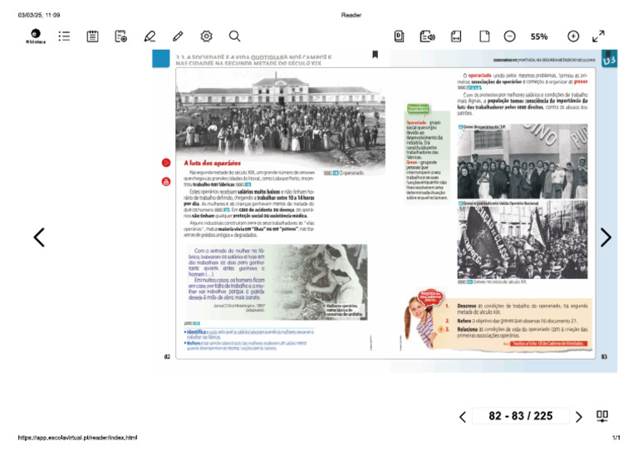This screenshot has width=638, height=451.
Task: Click the 'Descreve' question number 1
Action: coord(517,309)
